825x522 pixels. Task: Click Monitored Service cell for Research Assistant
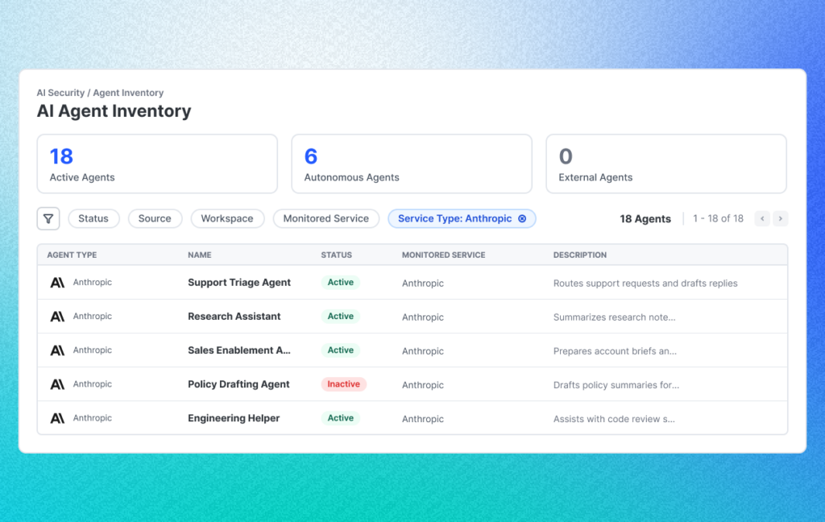(423, 317)
